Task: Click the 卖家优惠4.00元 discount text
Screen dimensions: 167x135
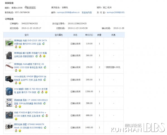Action: click(113, 67)
